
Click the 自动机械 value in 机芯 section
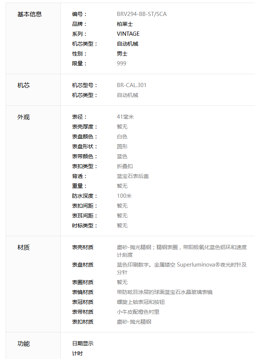coord(127,95)
